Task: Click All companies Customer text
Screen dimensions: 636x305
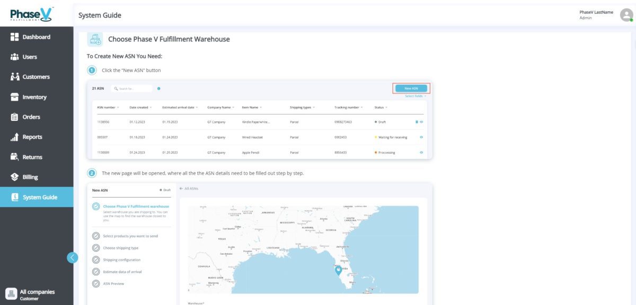Action: point(37,294)
